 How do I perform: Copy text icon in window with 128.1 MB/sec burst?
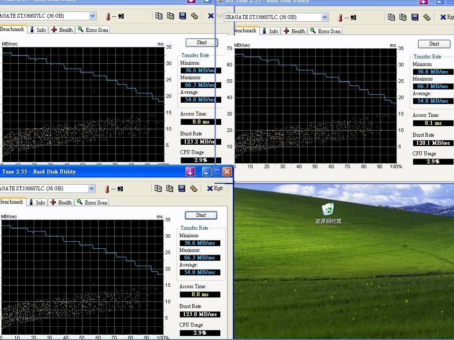[x=391, y=17]
